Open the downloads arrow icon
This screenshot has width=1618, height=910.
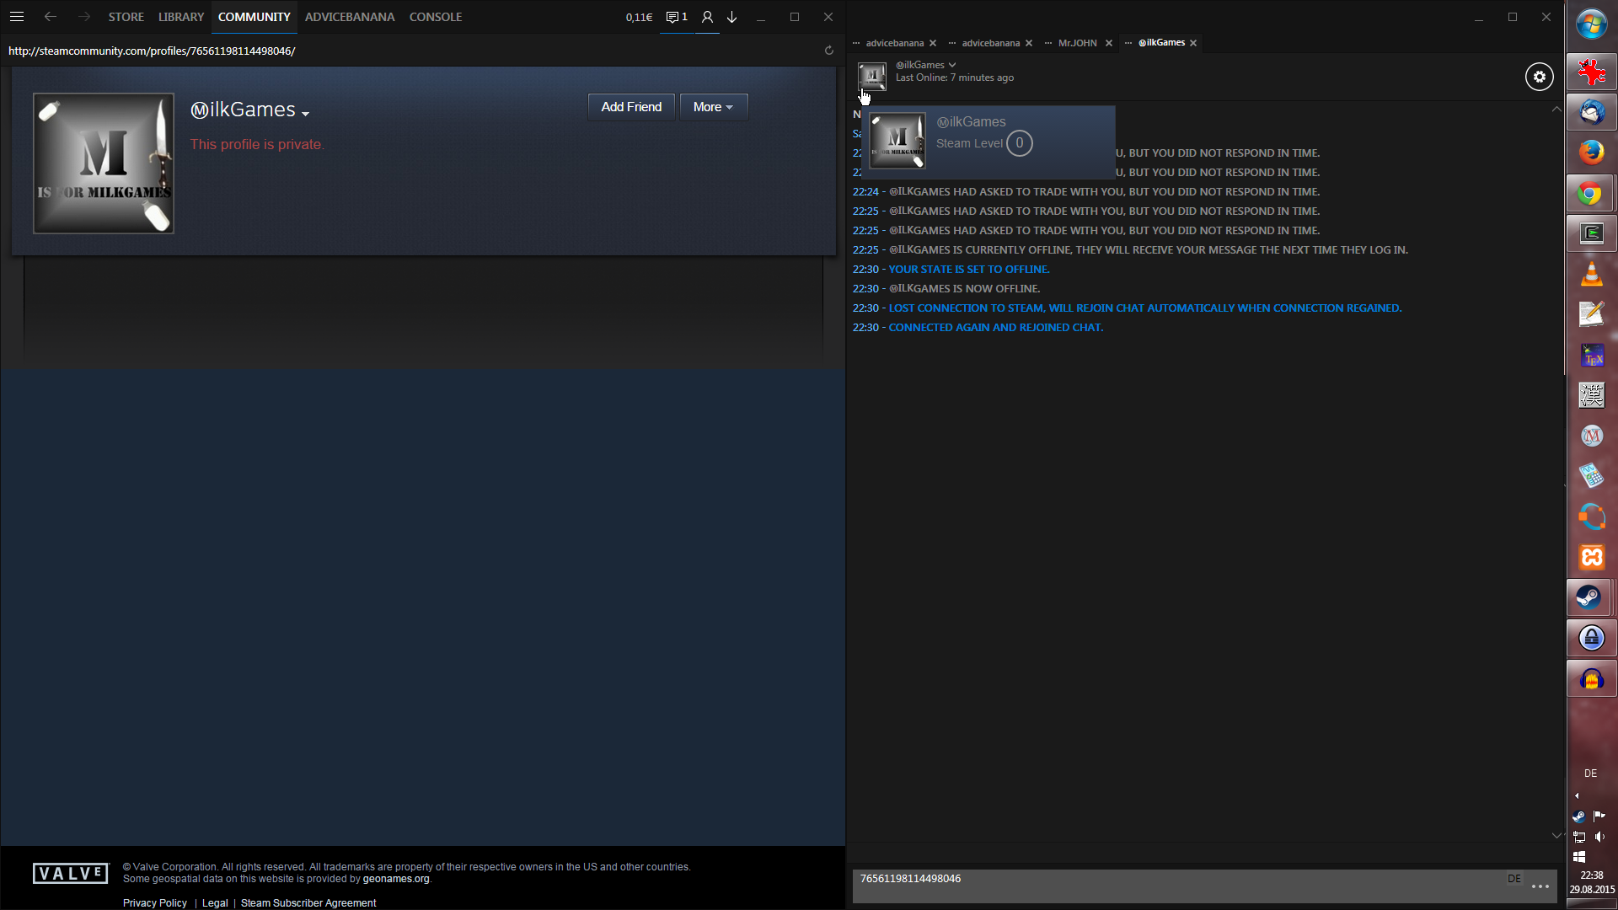tap(731, 17)
